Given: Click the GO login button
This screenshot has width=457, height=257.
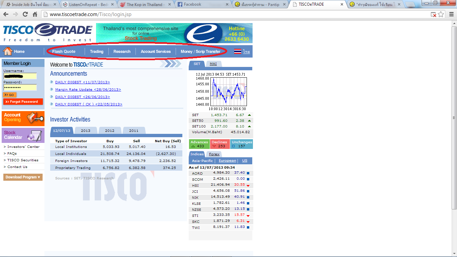Looking at the screenshot, I should pos(10,95).
